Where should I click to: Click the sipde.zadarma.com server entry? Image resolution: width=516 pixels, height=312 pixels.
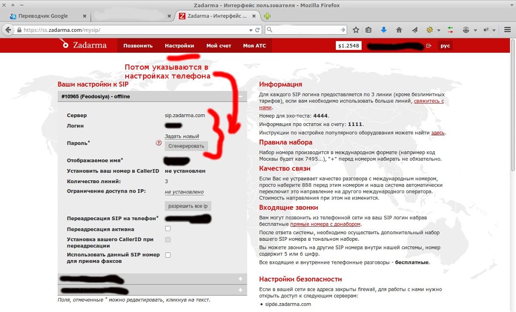pyautogui.click(x=288, y=304)
